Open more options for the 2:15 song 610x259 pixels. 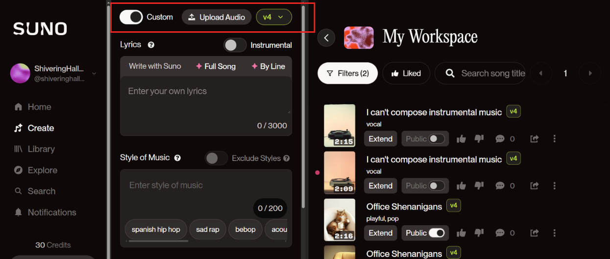[555, 139]
